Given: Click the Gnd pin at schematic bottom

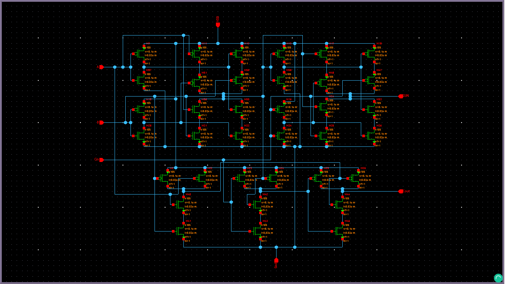Looking at the screenshot, I should [x=277, y=261].
